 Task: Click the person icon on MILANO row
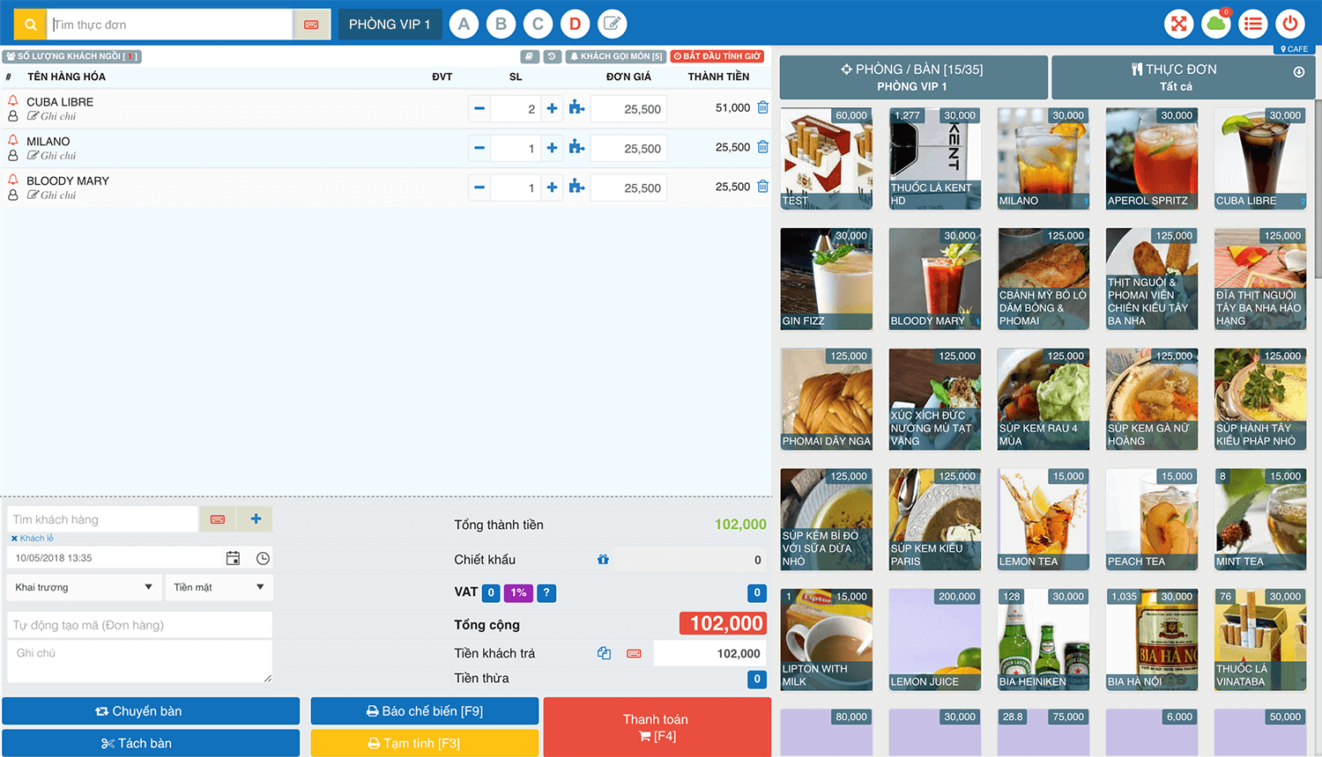[13, 156]
